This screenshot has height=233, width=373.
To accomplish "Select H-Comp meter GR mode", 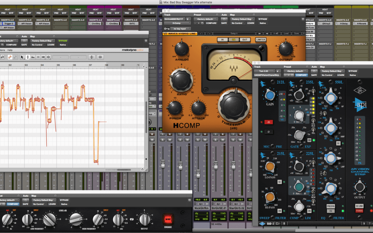I will pos(233,40).
